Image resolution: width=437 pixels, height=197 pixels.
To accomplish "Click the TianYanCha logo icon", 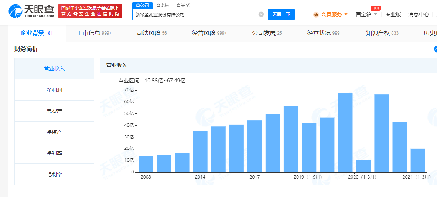I will [16, 11].
